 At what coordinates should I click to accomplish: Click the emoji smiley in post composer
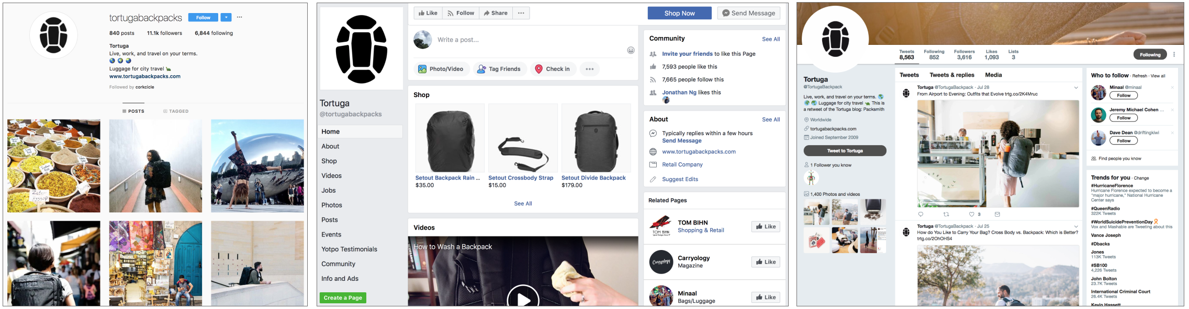(x=631, y=50)
